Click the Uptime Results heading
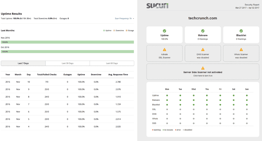The height and width of the screenshot is (141, 262). [x=11, y=14]
